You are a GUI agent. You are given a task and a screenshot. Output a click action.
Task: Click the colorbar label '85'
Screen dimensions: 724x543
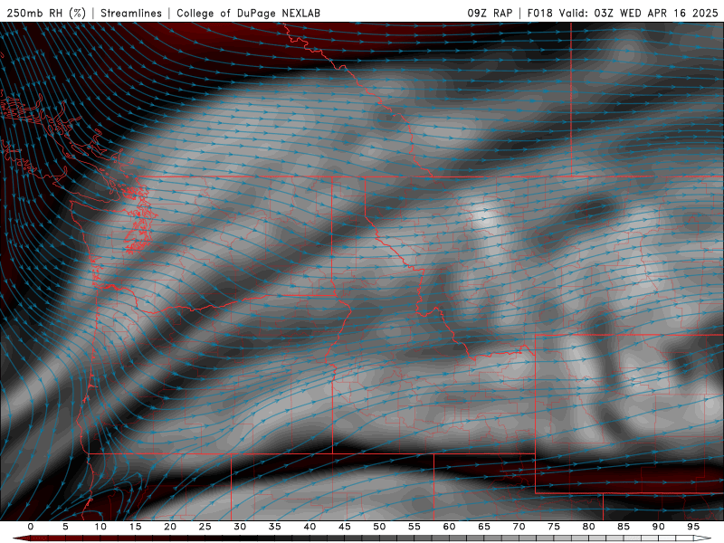(624, 527)
